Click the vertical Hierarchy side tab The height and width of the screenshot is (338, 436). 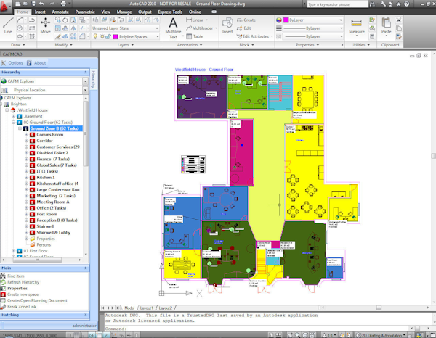pos(94,79)
